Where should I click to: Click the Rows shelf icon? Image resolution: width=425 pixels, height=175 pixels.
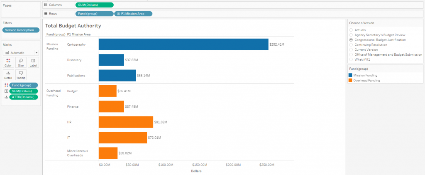click(46, 14)
